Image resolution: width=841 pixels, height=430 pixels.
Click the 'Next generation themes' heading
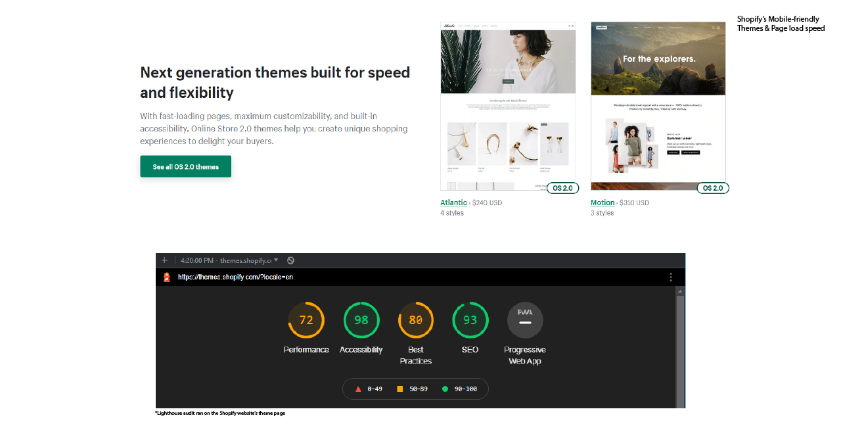pos(275,82)
